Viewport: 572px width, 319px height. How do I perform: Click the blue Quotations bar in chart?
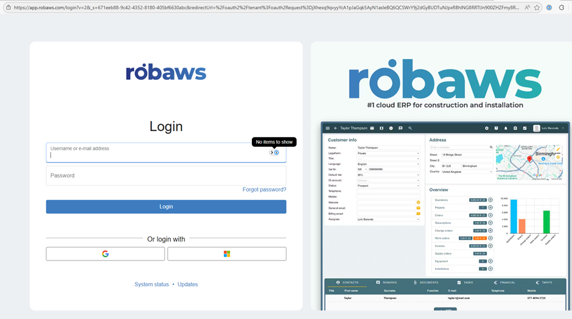click(514, 216)
